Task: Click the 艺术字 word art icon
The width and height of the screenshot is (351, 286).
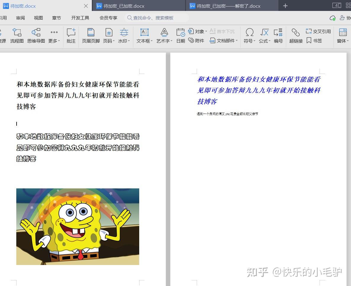Action: [164, 33]
